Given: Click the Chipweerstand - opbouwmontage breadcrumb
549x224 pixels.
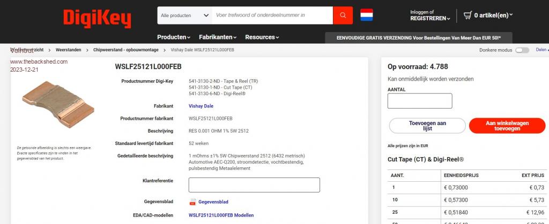Looking at the screenshot, I should [125, 50].
